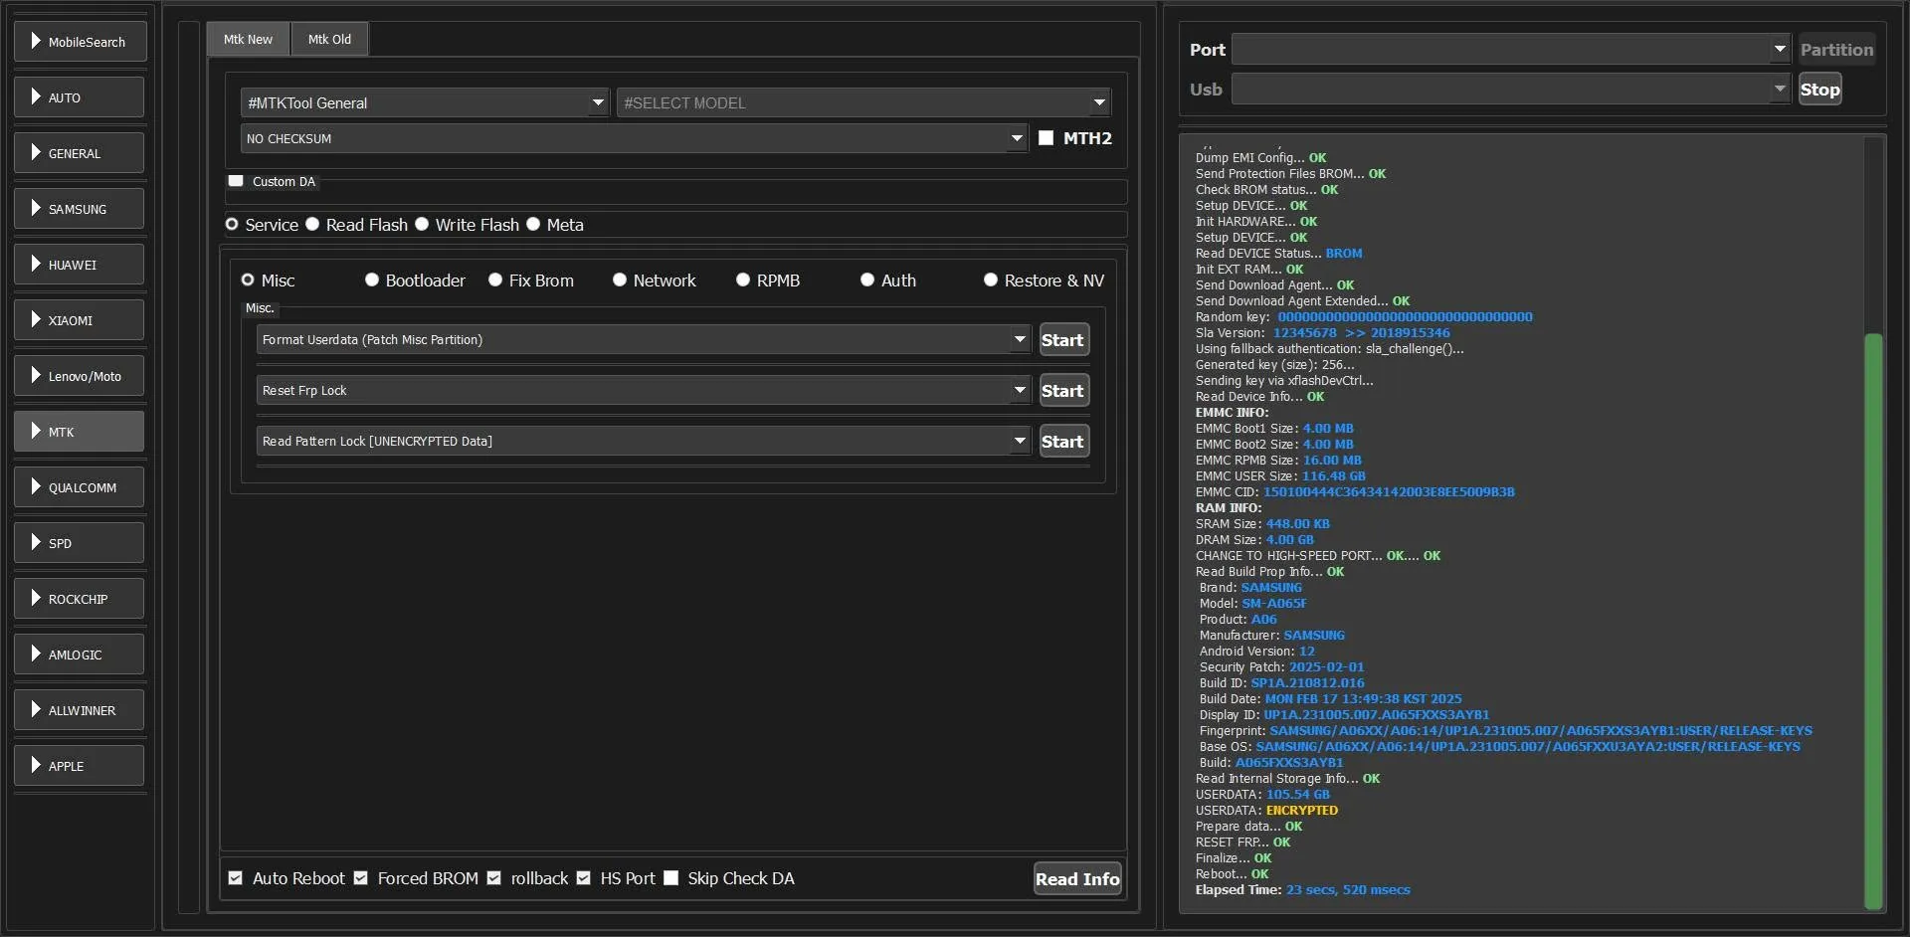Screen dimensions: 1910x937
Task: Select the Restore & NV radio option
Action: pyautogui.click(x=991, y=281)
